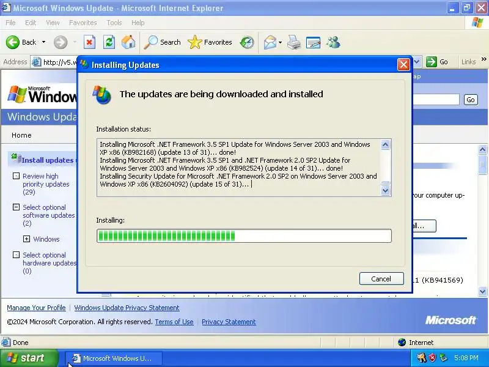Click the Back arrow icon
The height and width of the screenshot is (367, 489).
tap(12, 42)
